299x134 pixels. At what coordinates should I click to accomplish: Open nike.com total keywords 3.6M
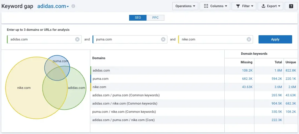point(278,87)
